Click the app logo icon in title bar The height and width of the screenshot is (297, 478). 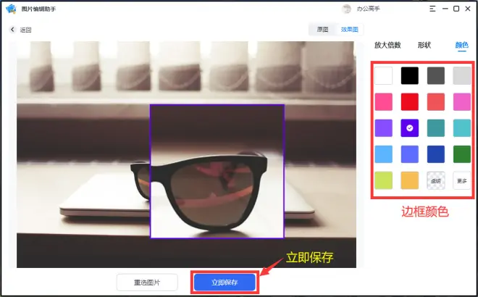[11, 9]
